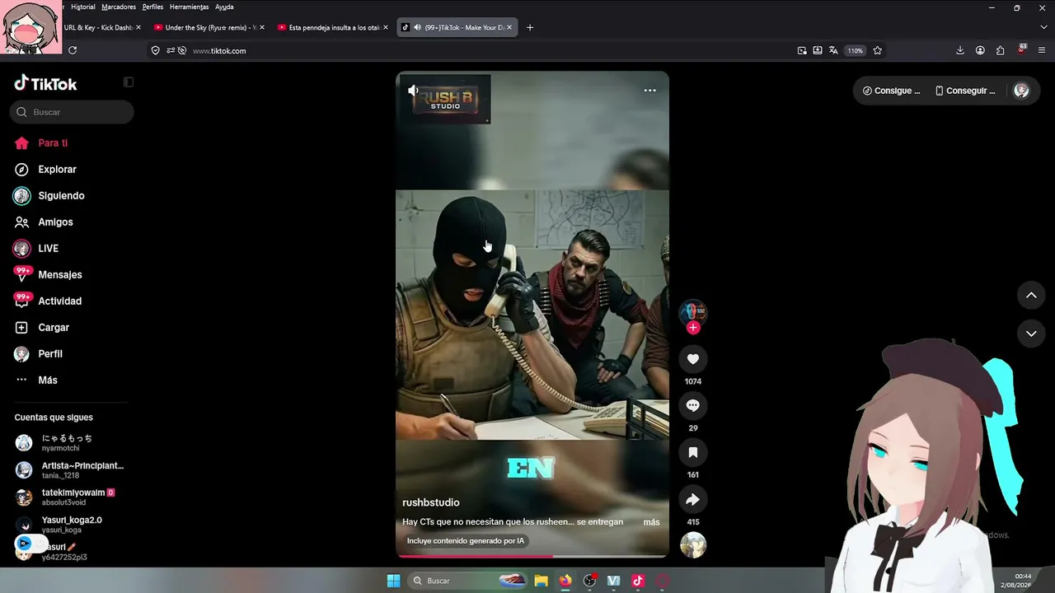1055x593 pixels.
Task: Open the browser extensions puzzle icon
Action: point(1001,50)
